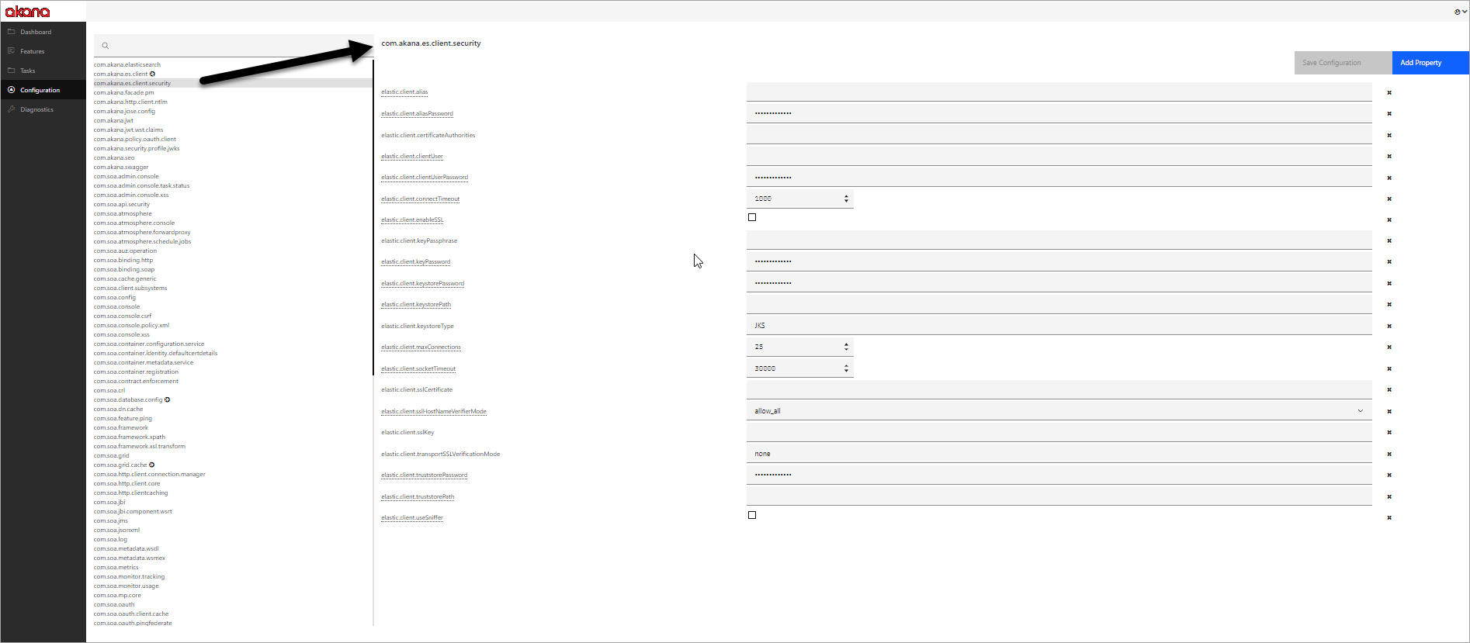Click the category search input field

(x=234, y=46)
